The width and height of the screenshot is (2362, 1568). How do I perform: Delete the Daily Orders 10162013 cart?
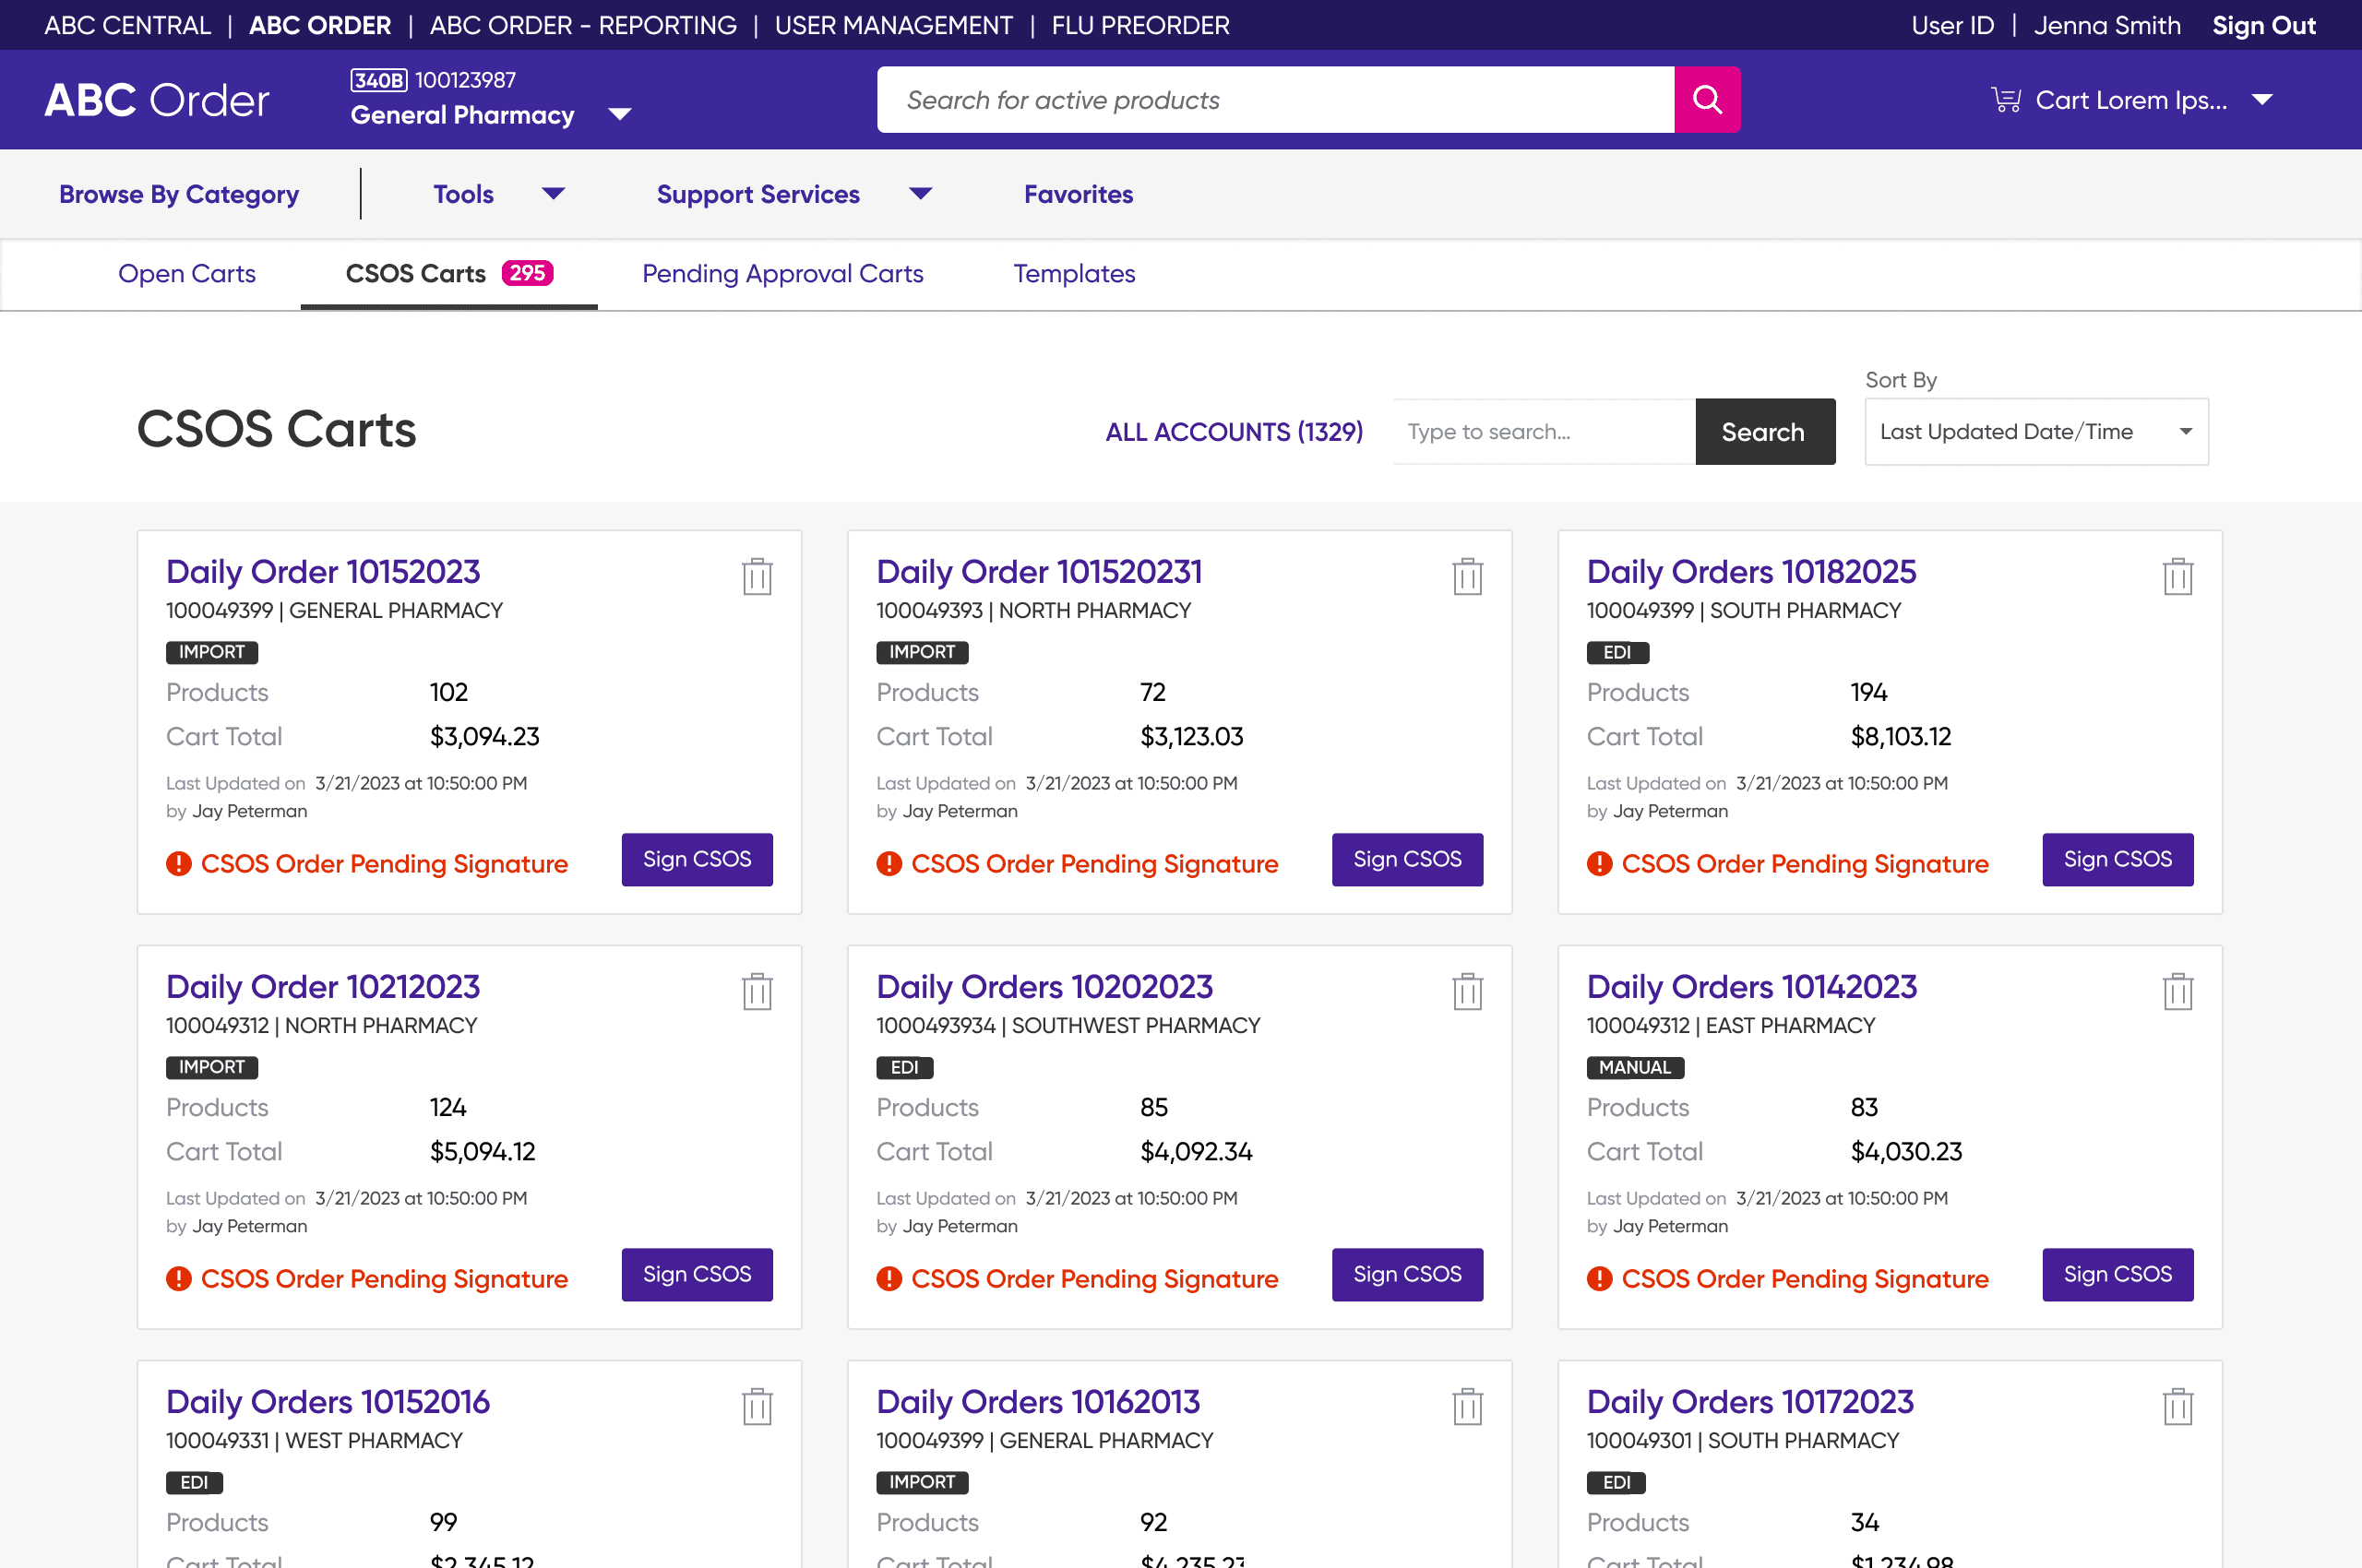click(1468, 1406)
